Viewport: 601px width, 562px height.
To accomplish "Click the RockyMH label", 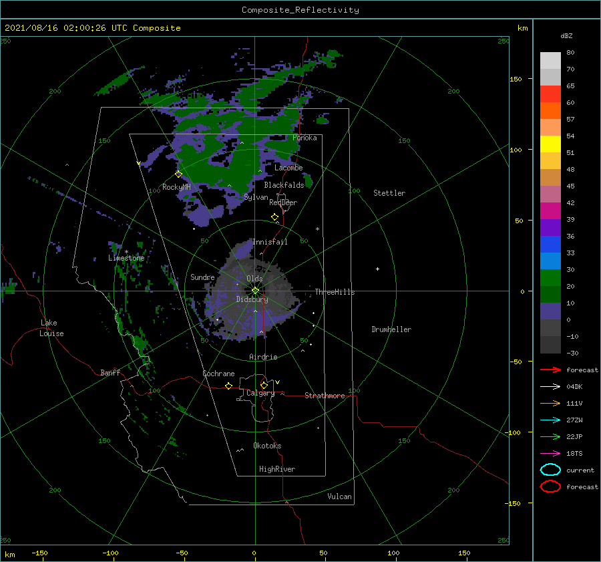I will pyautogui.click(x=176, y=187).
